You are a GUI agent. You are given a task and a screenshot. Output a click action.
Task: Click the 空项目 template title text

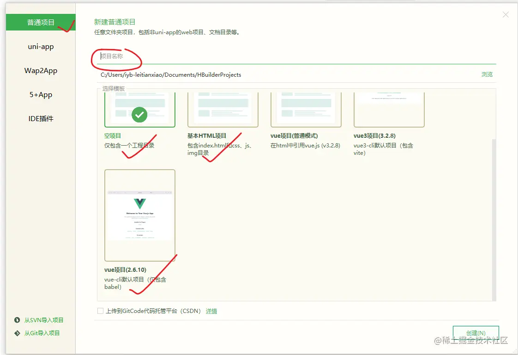click(113, 135)
